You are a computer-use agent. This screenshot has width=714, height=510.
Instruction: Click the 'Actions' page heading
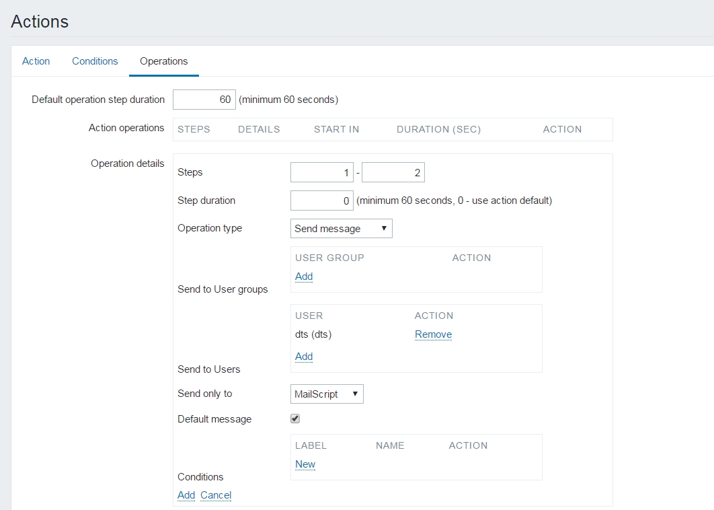40,22
